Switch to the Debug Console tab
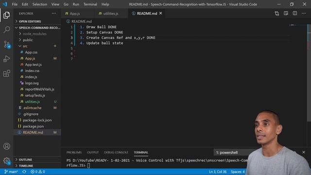The width and height of the screenshot is (311, 175). tap(116, 152)
